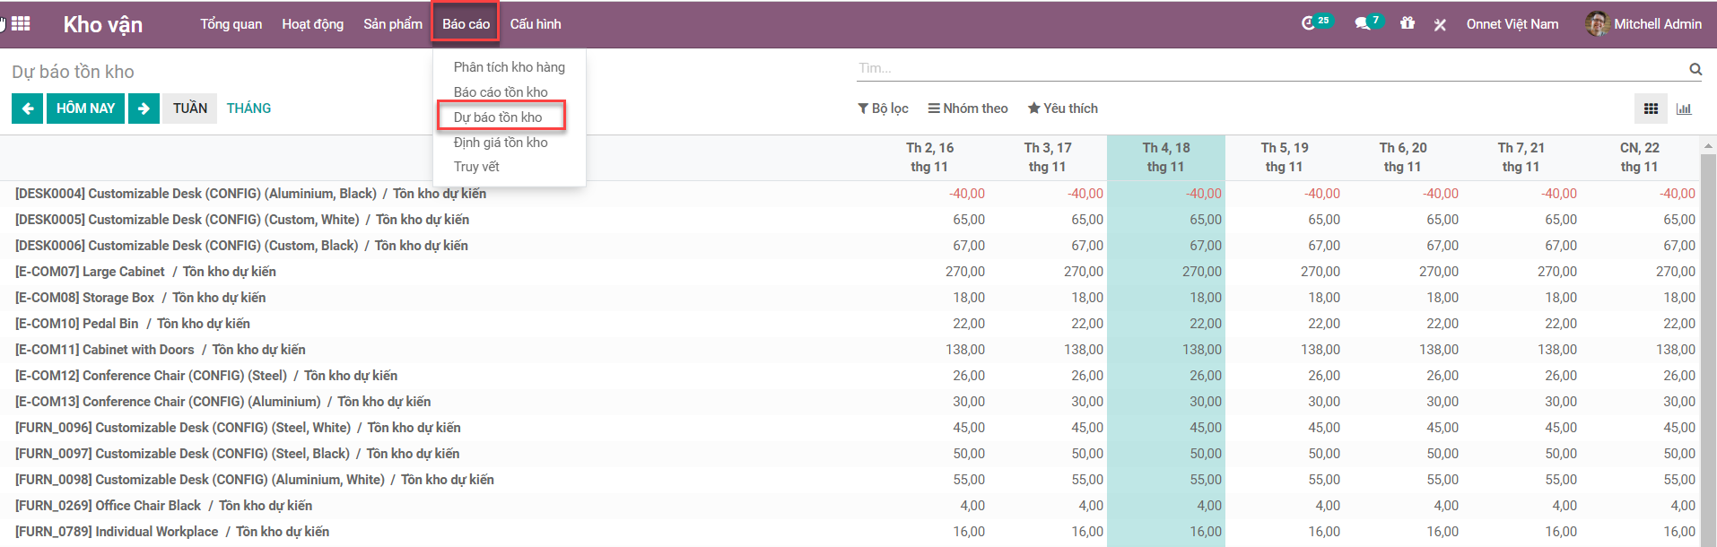Click the HÔM NAY button

pyautogui.click(x=85, y=109)
